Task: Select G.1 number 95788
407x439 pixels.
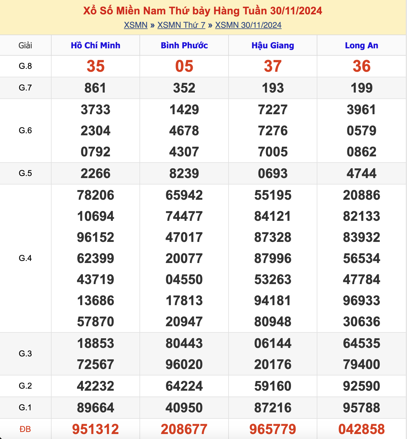Action: (x=362, y=408)
